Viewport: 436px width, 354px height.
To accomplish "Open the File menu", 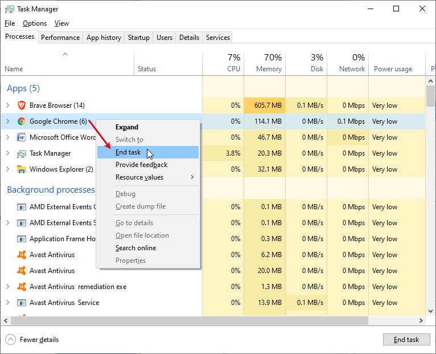I will coord(10,23).
